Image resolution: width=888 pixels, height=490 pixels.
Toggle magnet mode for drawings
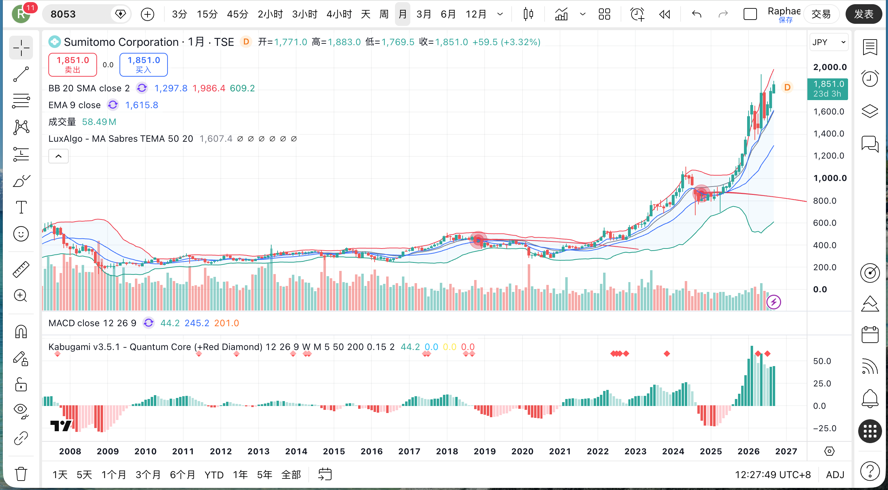(x=21, y=332)
